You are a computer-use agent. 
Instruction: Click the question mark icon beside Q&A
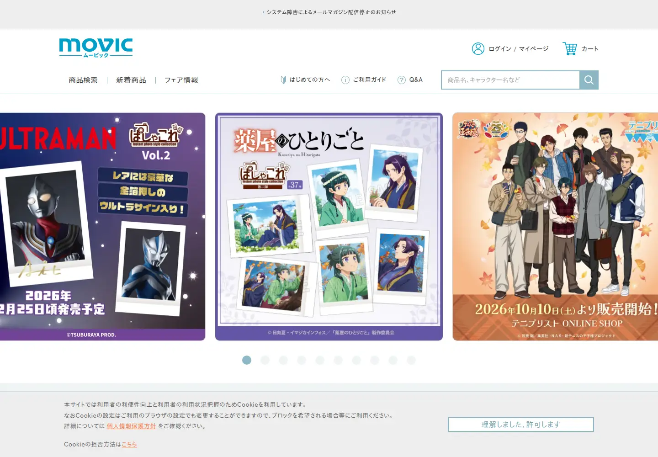click(402, 80)
